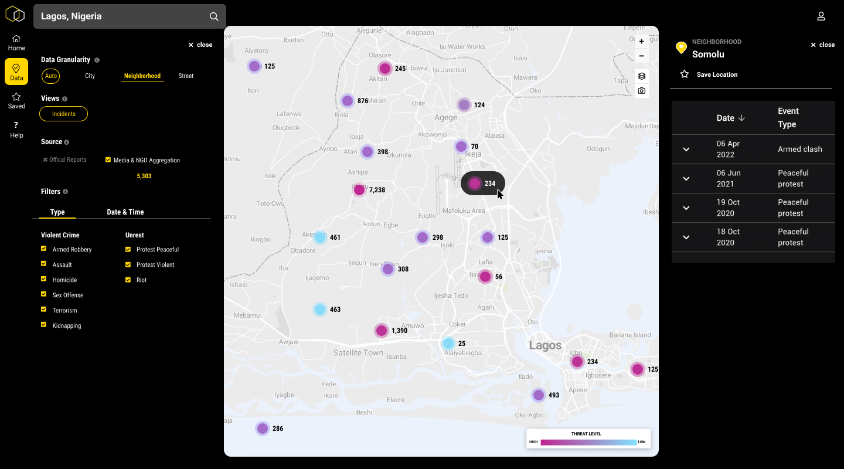This screenshot has width=844, height=469.
Task: Toggle Protest Peaceful filter checkbox
Action: (128, 249)
